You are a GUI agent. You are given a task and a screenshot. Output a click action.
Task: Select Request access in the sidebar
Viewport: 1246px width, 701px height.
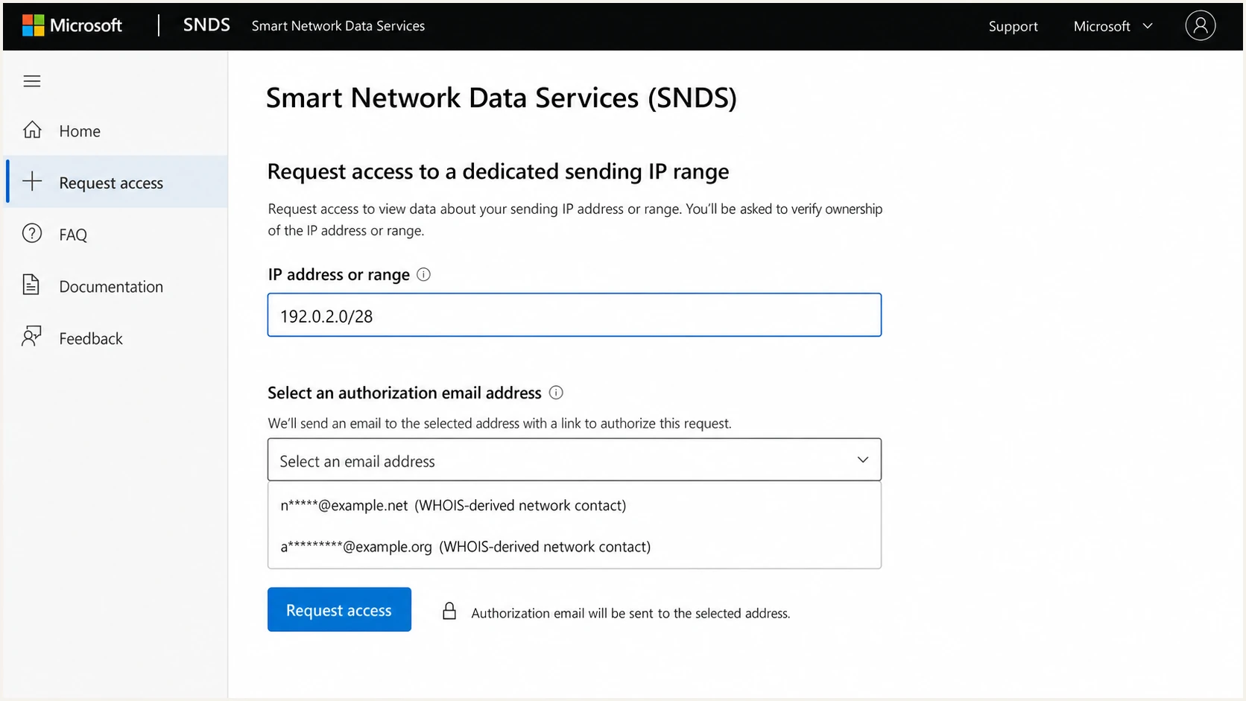(x=116, y=183)
